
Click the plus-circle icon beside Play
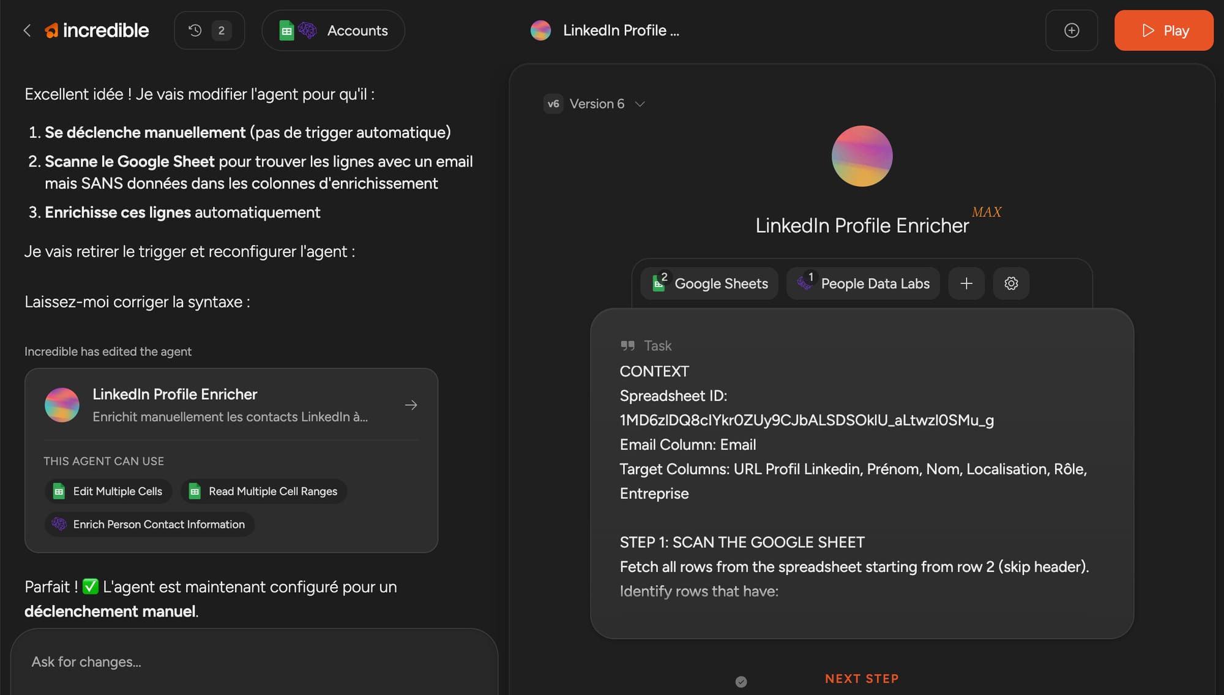[1071, 31]
